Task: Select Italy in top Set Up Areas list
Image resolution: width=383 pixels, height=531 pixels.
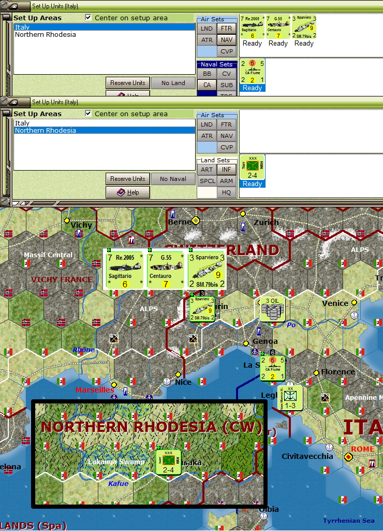Action: point(105,27)
